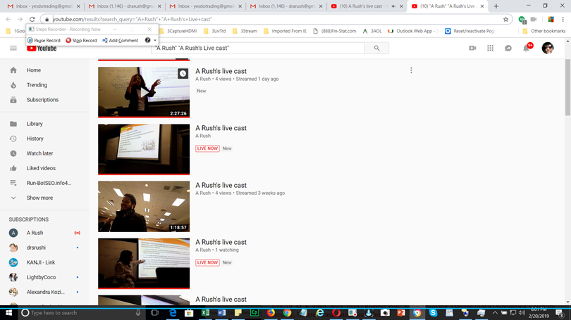The width and height of the screenshot is (571, 320).
Task: Click the taskbar search box
Action: pyautogui.click(x=81, y=313)
